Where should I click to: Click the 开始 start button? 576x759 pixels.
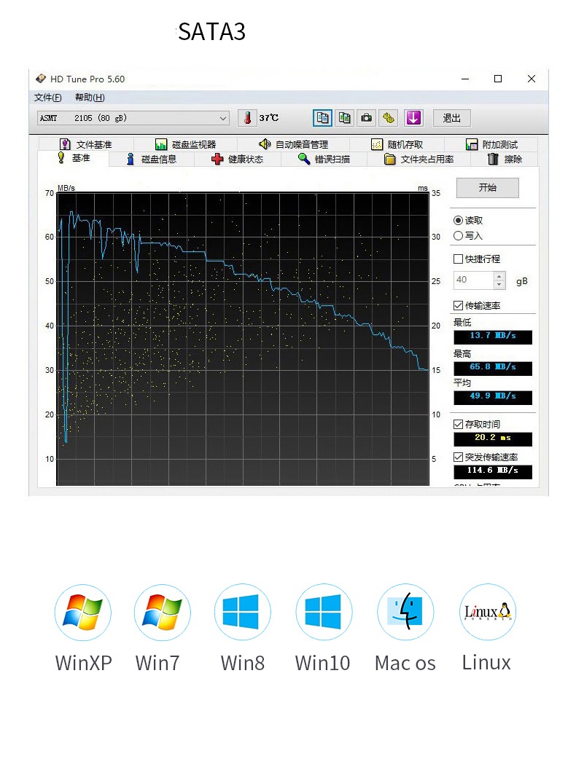click(487, 188)
